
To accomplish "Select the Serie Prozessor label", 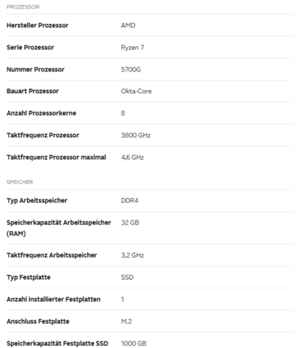I will (x=30, y=47).
